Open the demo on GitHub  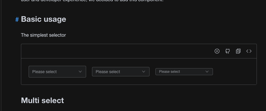click(227, 51)
